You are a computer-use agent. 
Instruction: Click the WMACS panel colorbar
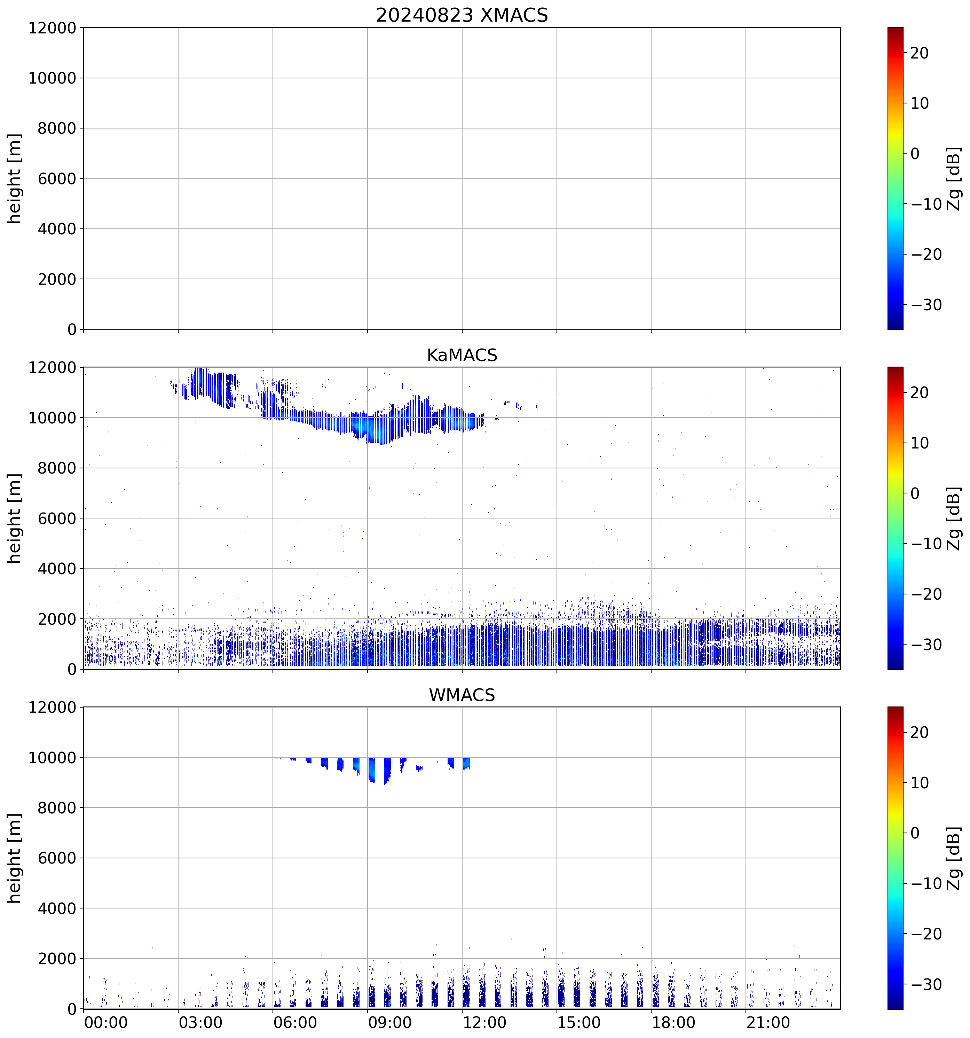(x=895, y=858)
